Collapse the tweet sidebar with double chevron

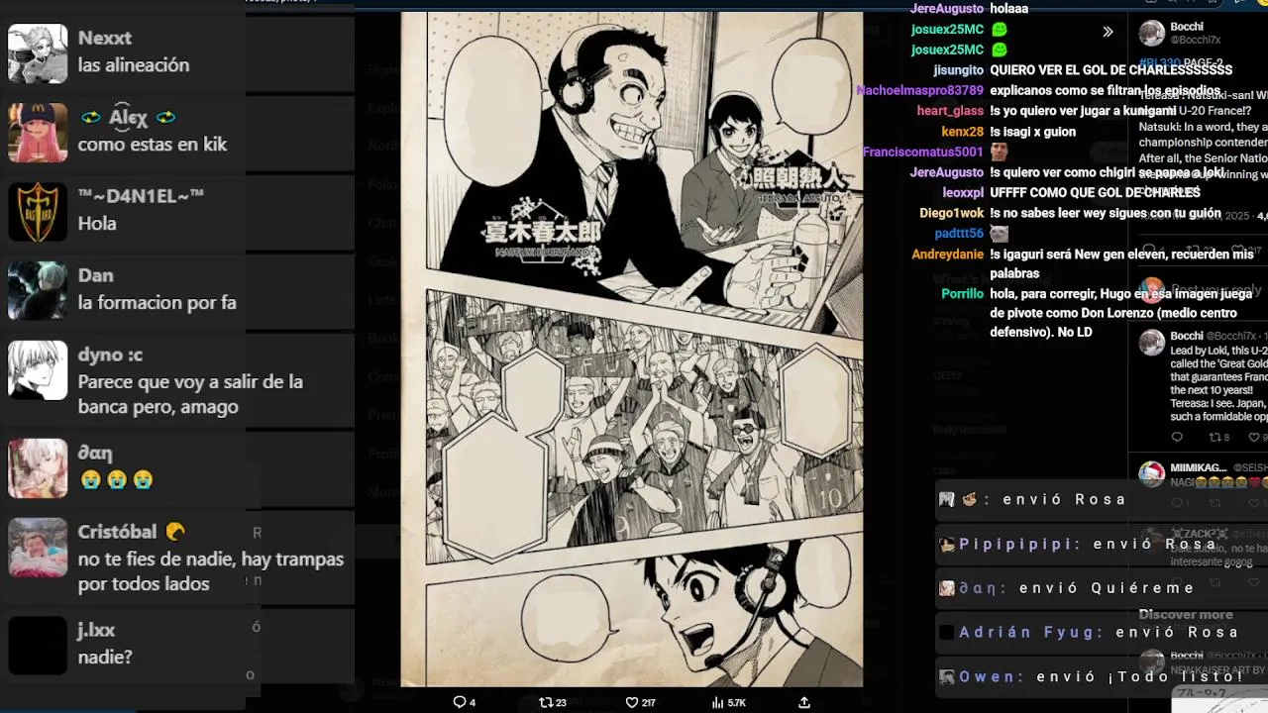(x=1108, y=32)
